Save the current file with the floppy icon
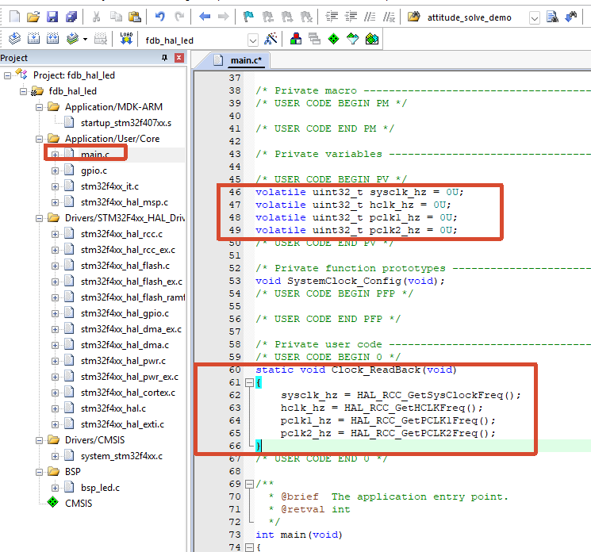This screenshot has width=591, height=552. (52, 17)
